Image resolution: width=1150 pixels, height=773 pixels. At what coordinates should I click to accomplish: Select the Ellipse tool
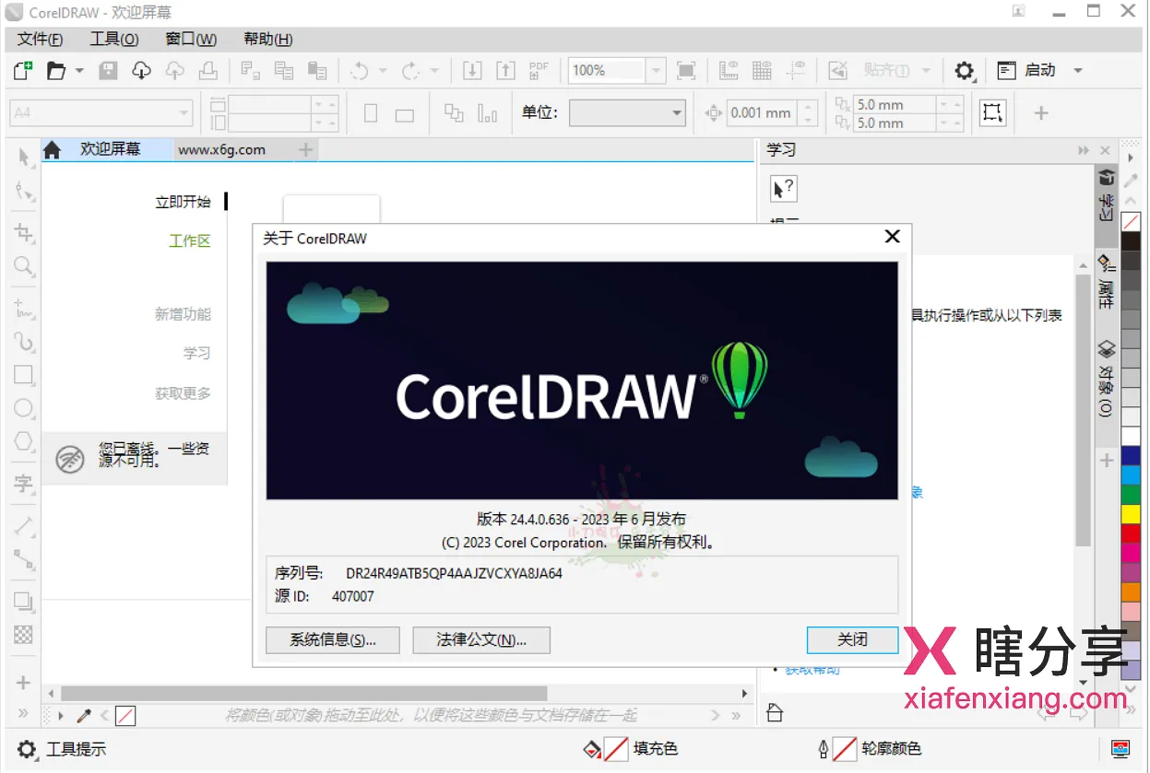click(x=24, y=408)
